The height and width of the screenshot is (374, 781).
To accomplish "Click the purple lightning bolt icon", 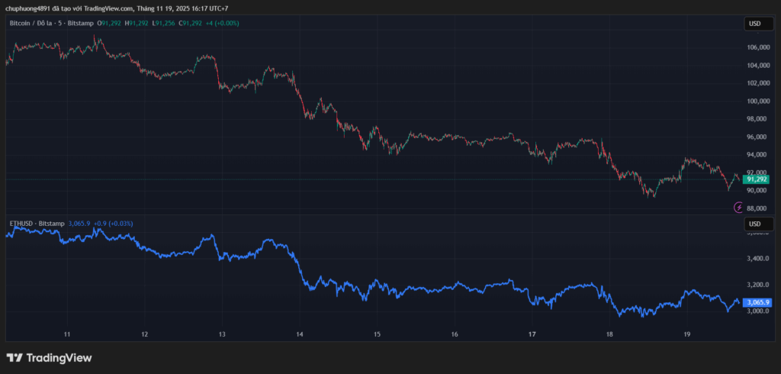I will pyautogui.click(x=738, y=207).
